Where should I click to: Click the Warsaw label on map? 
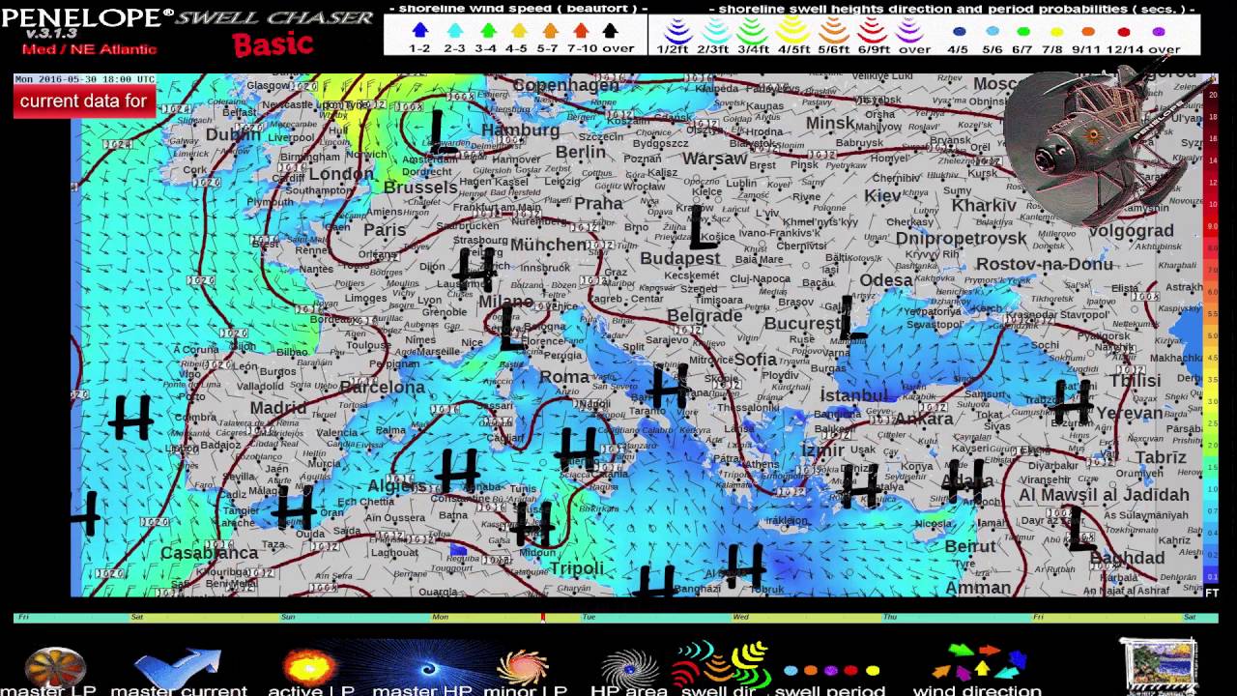715,159
